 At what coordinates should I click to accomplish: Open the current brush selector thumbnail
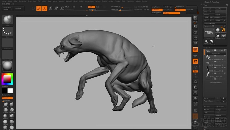(x=7, y=20)
